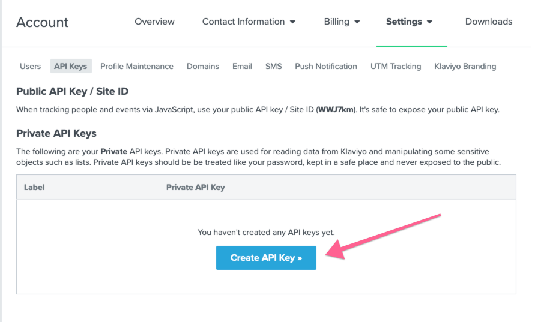The image size is (535, 322).
Task: Select the API Keys tab
Action: (71, 66)
